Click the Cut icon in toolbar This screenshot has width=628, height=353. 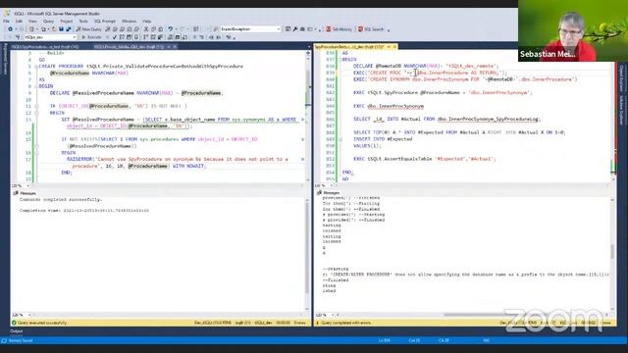click(146, 29)
